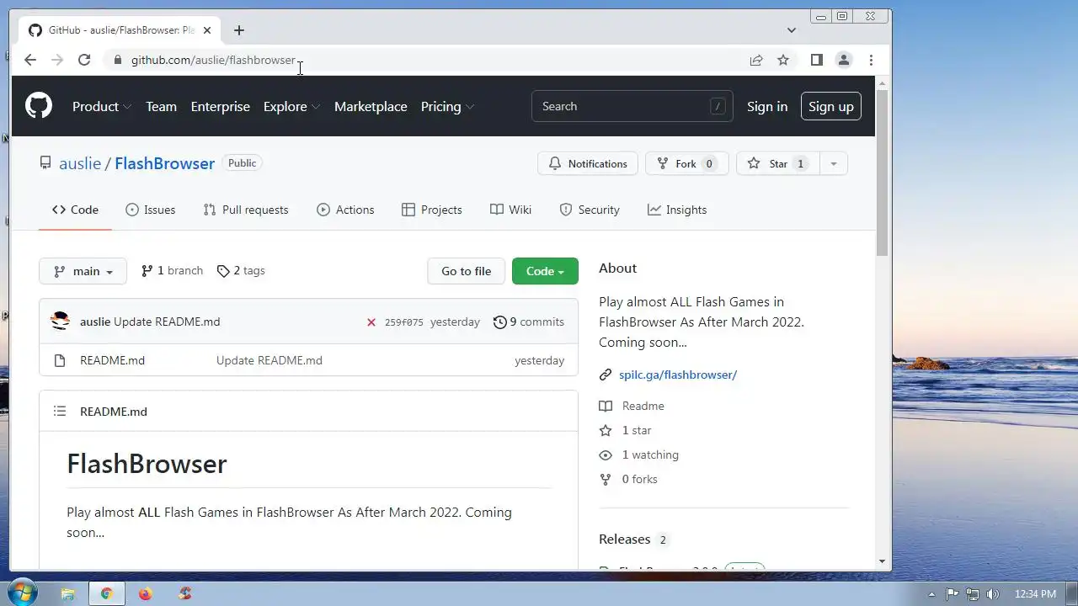Open the Enterprise page

[221, 106]
